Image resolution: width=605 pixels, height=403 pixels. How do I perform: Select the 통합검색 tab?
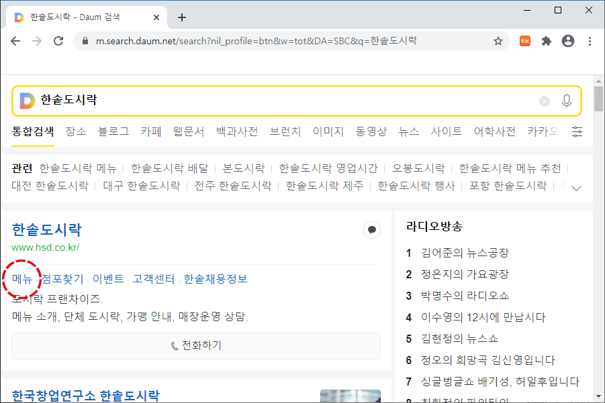click(x=33, y=132)
